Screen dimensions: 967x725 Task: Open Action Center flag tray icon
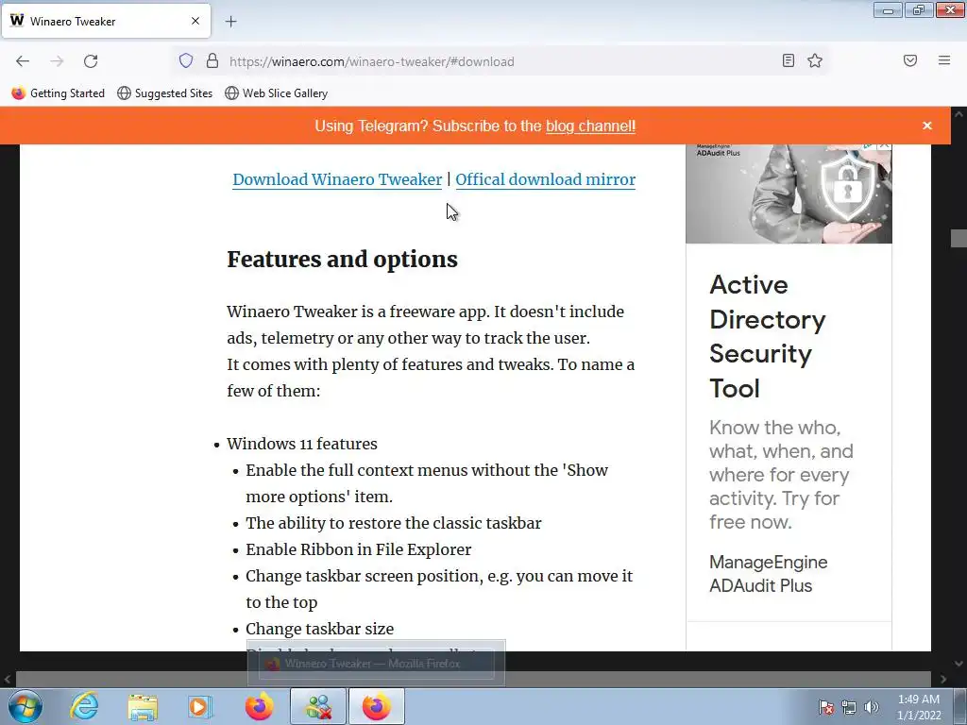pos(825,707)
